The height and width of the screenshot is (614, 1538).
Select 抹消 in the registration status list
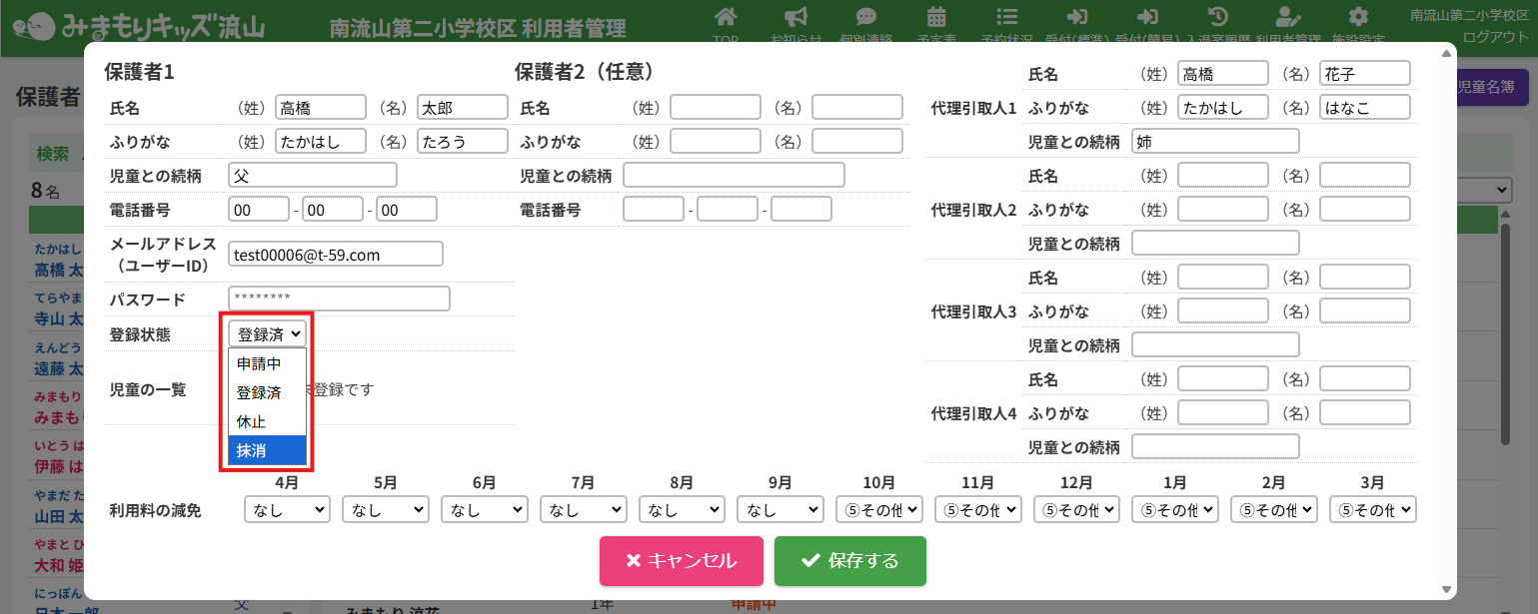click(x=267, y=450)
